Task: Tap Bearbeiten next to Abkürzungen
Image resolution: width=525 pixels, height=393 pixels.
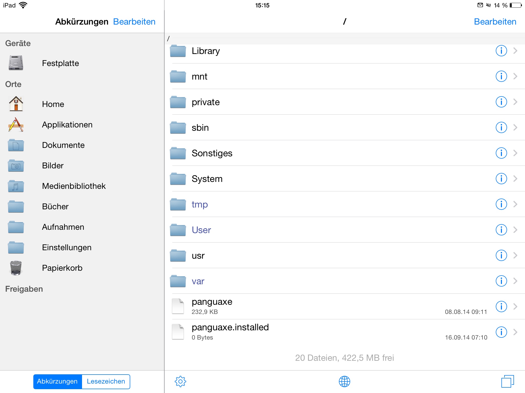Action: tap(134, 22)
